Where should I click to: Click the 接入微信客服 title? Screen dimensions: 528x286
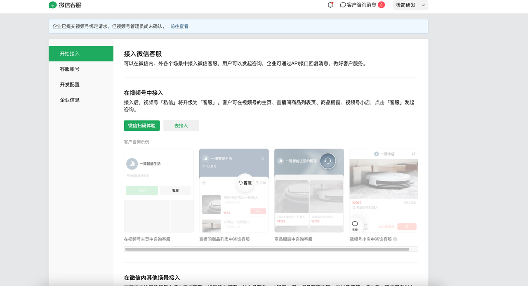pos(143,54)
